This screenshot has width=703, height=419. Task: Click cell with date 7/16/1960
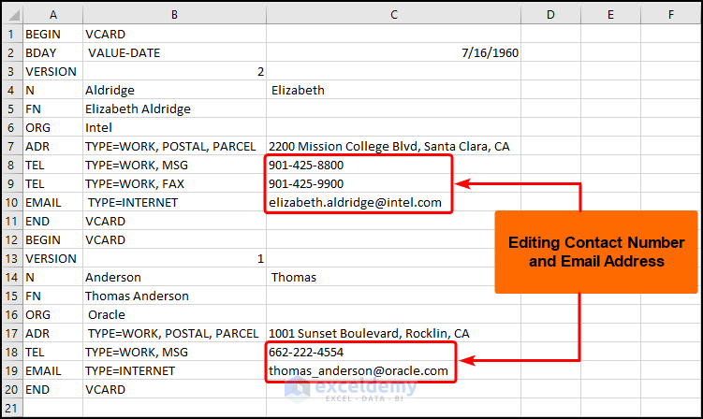(394, 52)
